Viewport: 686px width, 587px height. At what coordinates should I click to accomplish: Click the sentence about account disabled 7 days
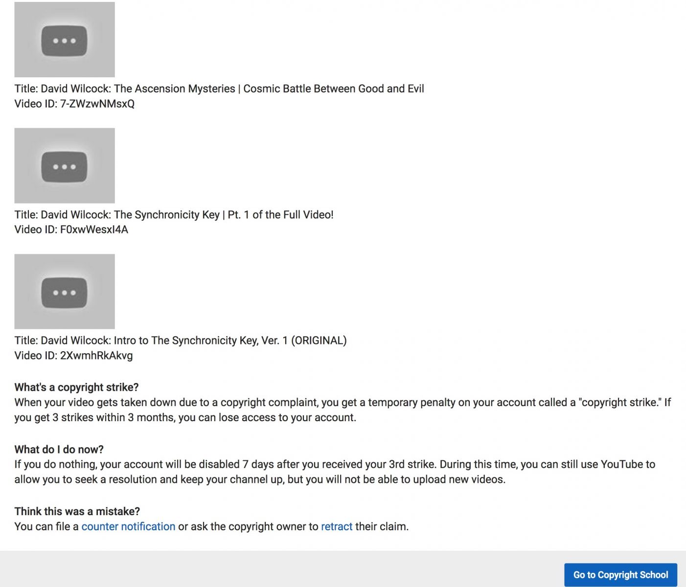(225, 464)
